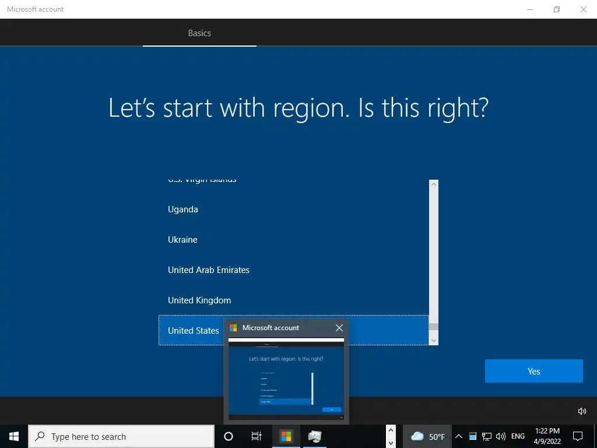Open the system tray speaker volume icon
This screenshot has height=448, width=597.
pyautogui.click(x=501, y=436)
